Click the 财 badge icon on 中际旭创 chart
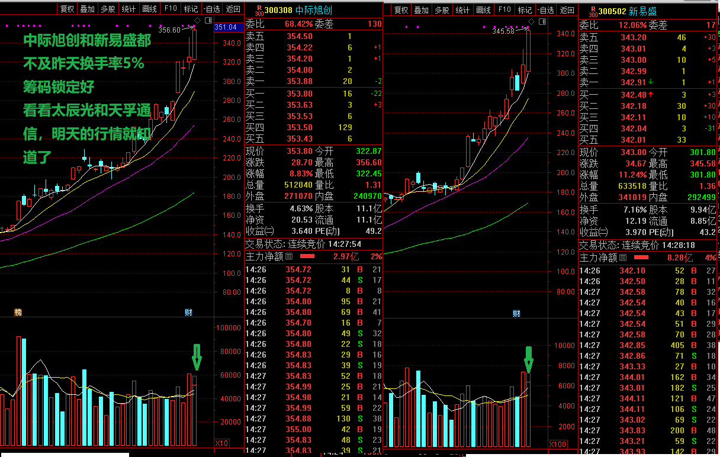 click(188, 312)
